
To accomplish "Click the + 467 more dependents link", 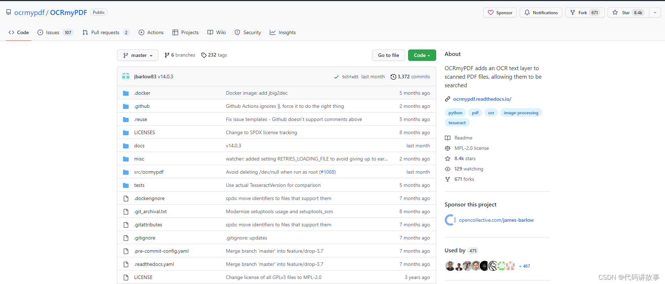I will pyautogui.click(x=525, y=266).
